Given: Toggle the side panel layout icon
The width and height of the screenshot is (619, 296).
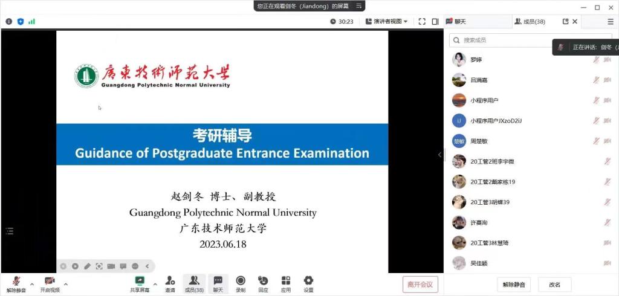Looking at the screenshot, I should click(435, 21).
